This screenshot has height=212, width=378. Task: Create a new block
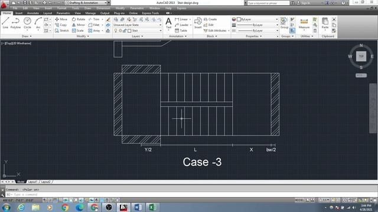210,19
